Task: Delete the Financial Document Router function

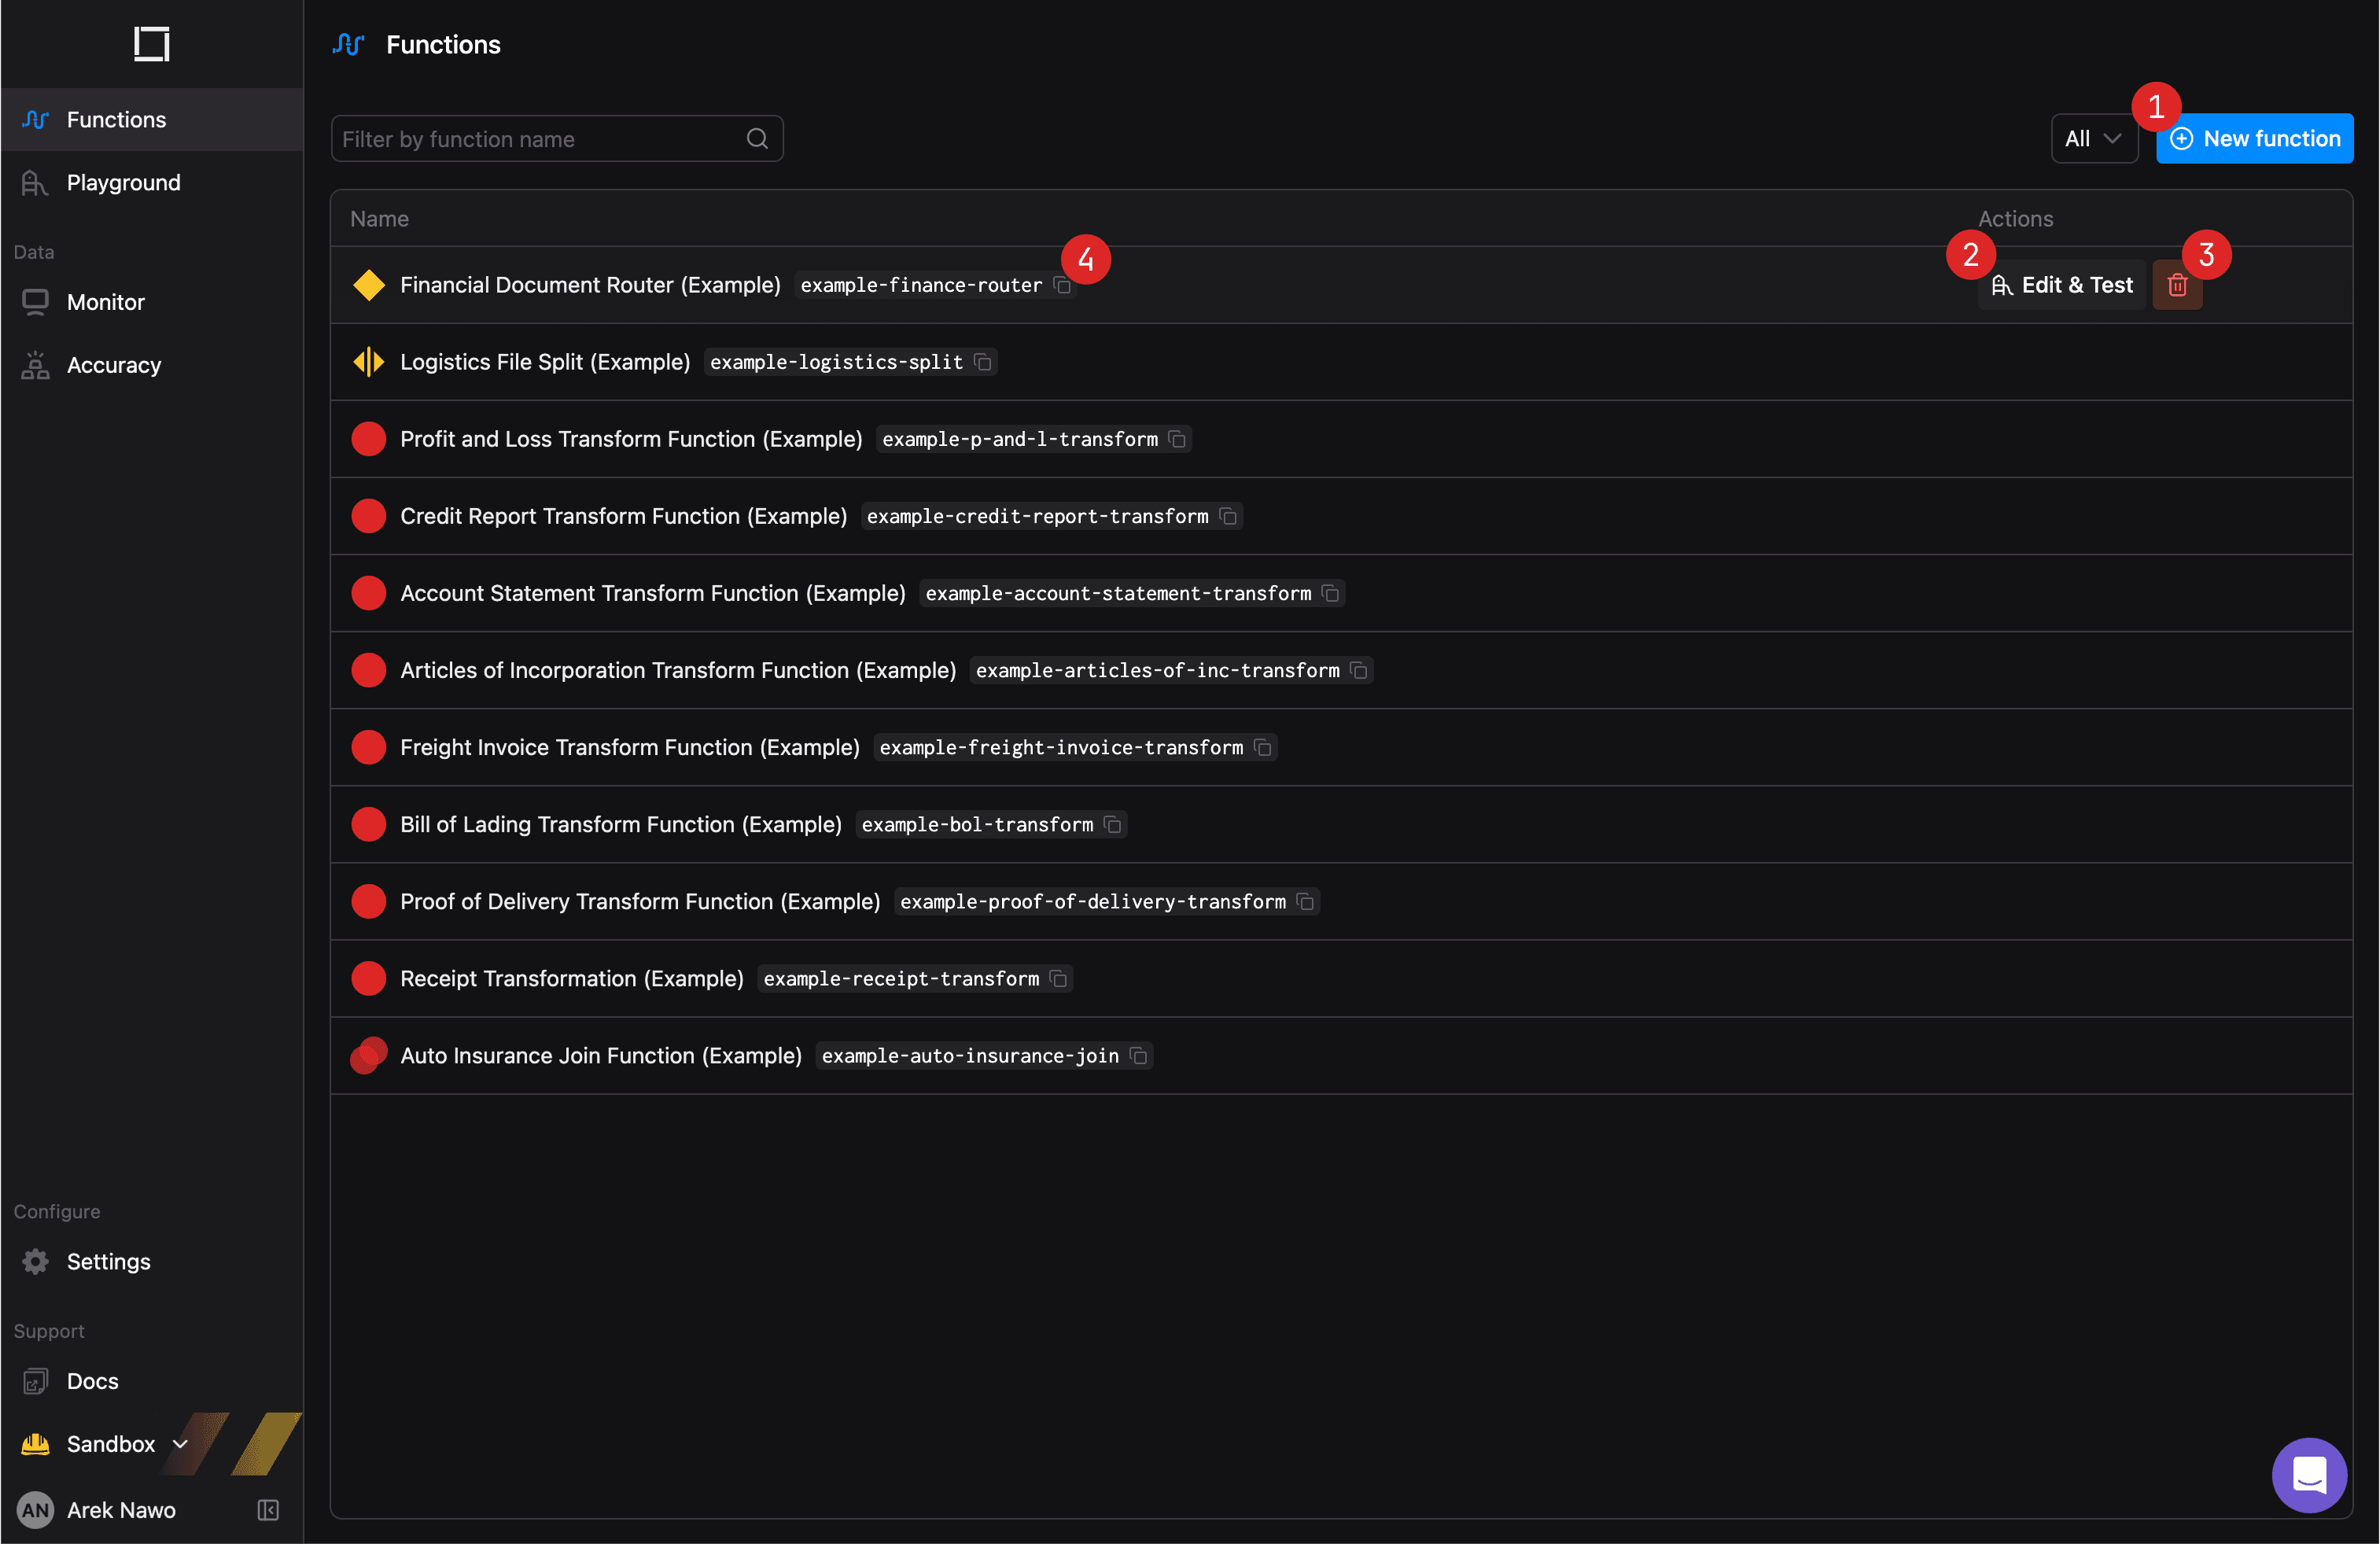Action: pyautogui.click(x=2177, y=285)
